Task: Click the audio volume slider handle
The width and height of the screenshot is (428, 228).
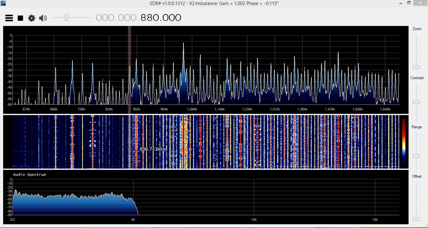Action: pyautogui.click(x=66, y=18)
